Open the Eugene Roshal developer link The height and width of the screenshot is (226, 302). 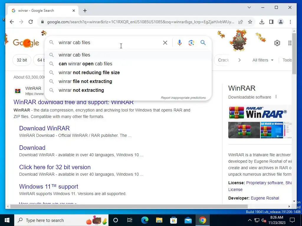265,198
